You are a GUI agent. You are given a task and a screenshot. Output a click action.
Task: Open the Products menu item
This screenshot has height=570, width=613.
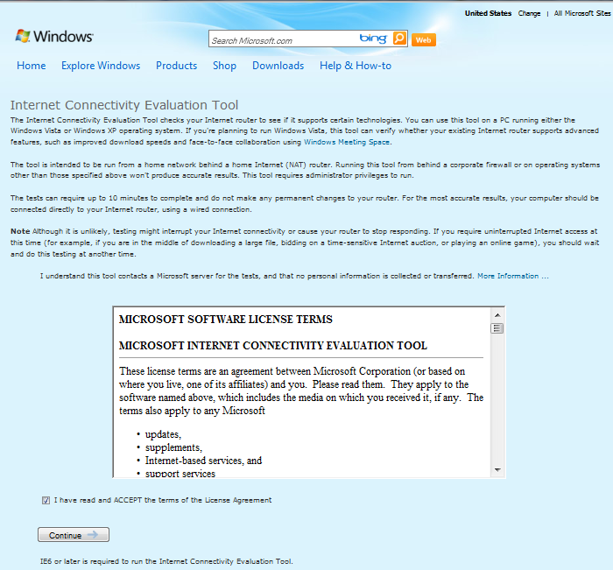(176, 66)
